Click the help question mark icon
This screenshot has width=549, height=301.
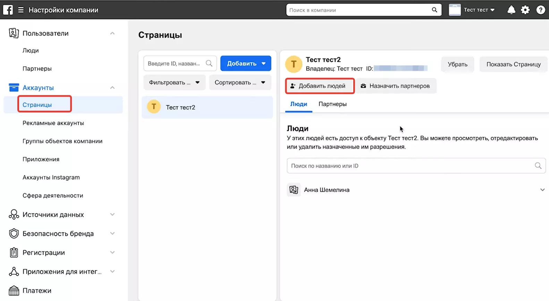pyautogui.click(x=541, y=10)
